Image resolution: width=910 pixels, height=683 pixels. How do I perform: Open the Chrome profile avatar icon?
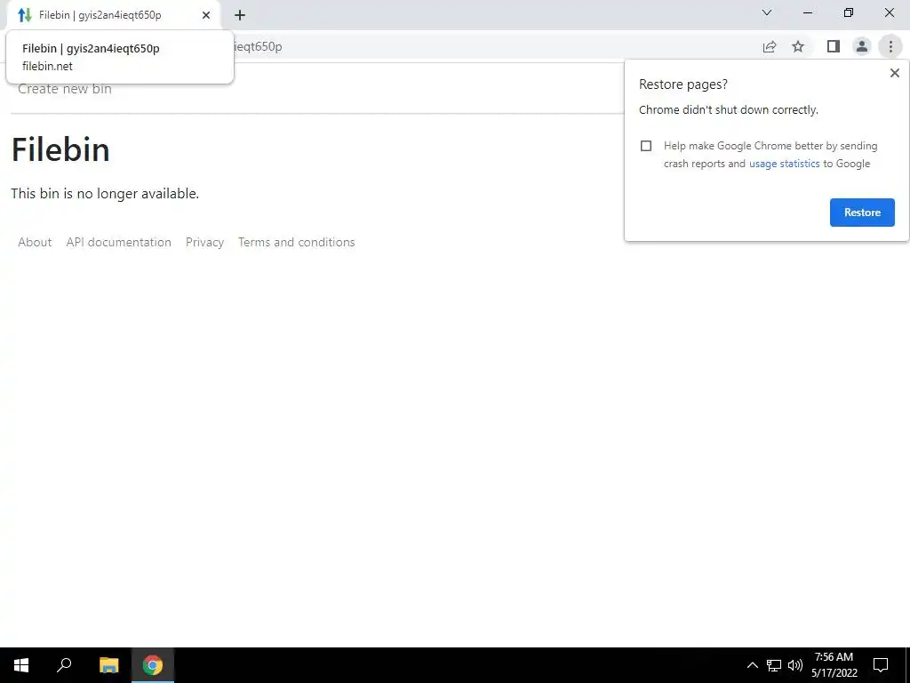pos(862,46)
